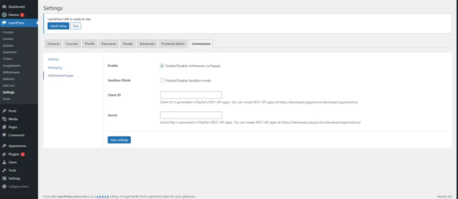Click the Quick Setup button
Screen dimensions: 458x199
point(59,26)
